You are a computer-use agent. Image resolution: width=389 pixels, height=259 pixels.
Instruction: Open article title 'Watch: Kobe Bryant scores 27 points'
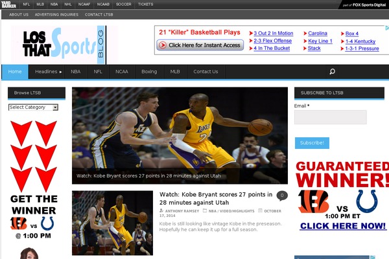[x=216, y=199]
